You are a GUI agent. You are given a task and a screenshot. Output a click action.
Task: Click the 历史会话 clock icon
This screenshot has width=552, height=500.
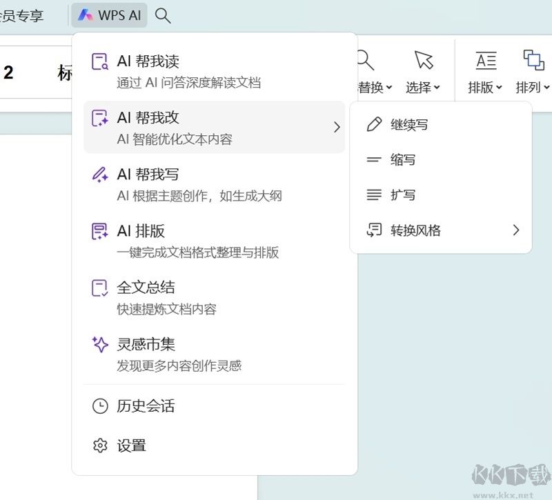click(99, 406)
